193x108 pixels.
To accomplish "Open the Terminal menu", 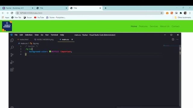I will [54, 35].
